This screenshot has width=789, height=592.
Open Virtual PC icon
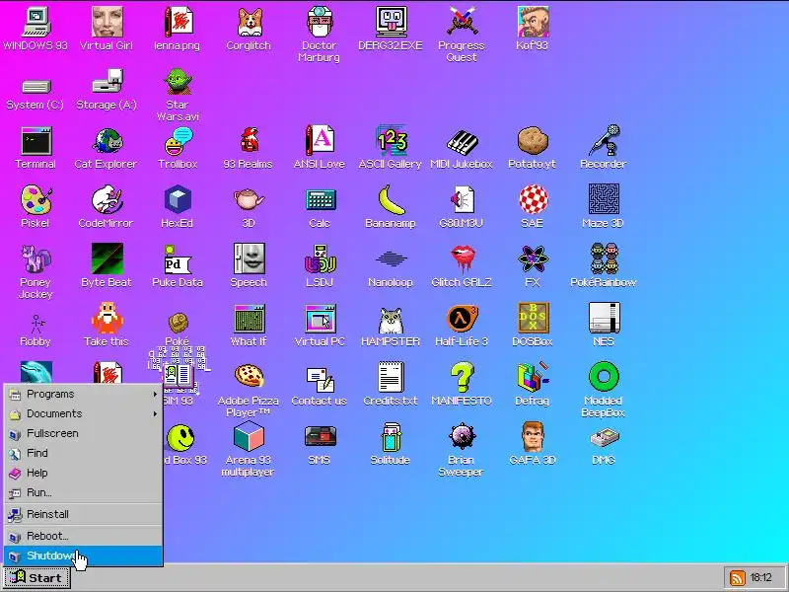click(x=319, y=318)
